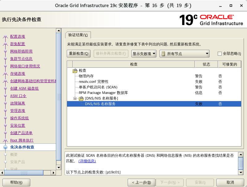Open the 所有节点 node dropdown
The height and width of the screenshot is (187, 247).
[x=185, y=54]
